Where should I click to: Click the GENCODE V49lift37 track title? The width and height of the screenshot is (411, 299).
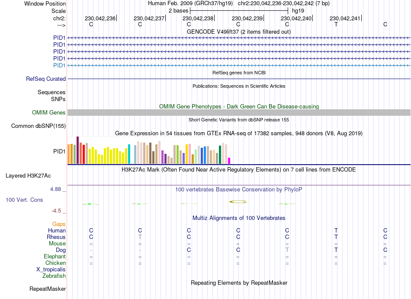[x=239, y=32]
